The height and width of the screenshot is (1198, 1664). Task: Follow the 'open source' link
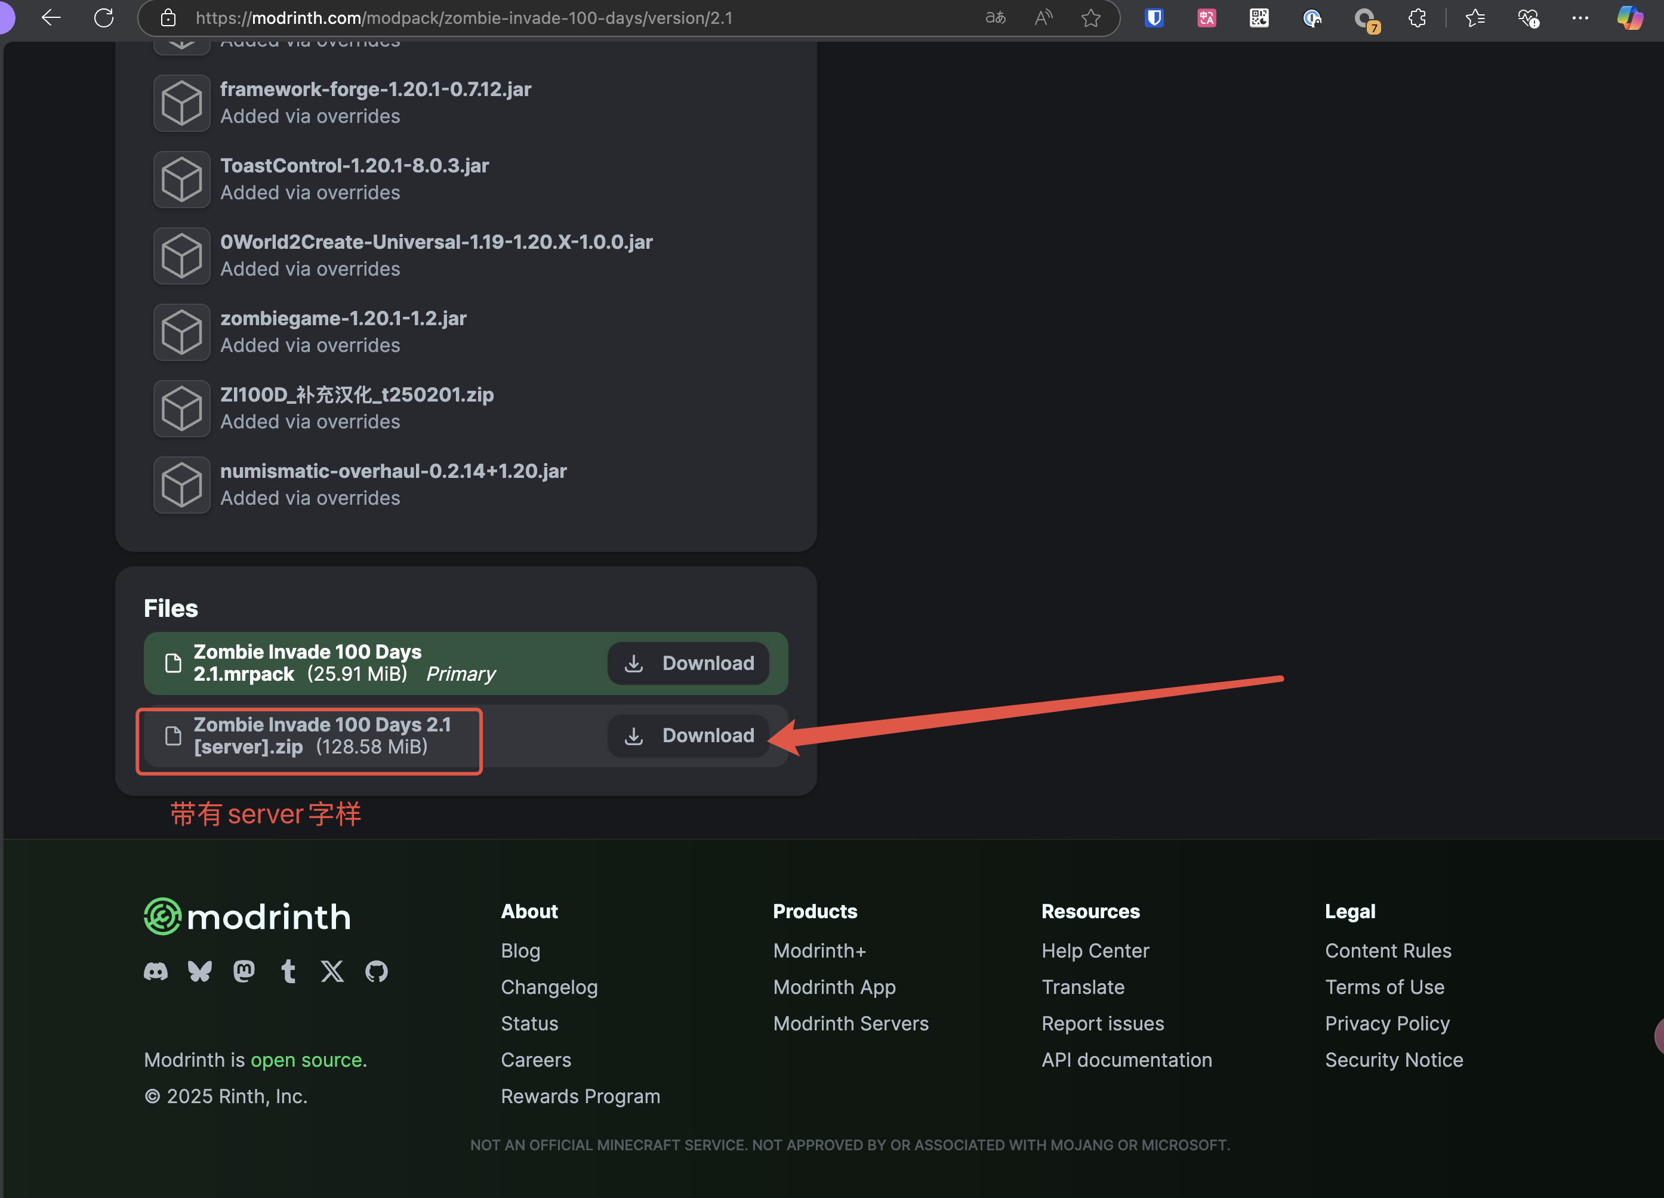pos(306,1060)
